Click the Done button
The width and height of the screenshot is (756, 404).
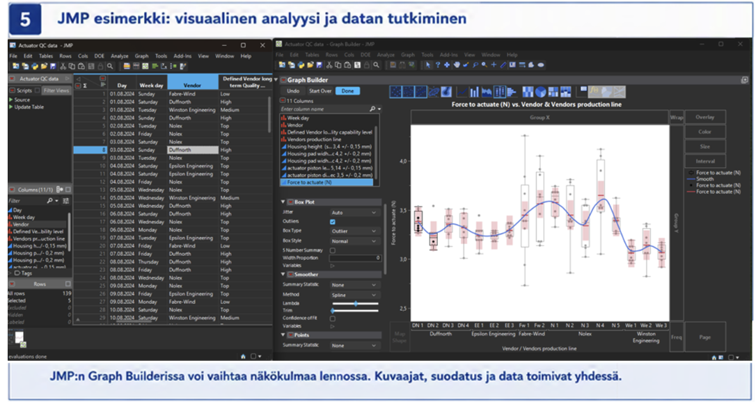[x=347, y=91]
